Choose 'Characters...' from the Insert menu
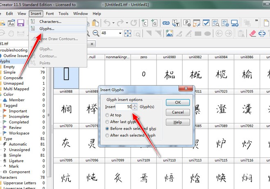Viewport: 270px width, 189px height. coord(50,21)
